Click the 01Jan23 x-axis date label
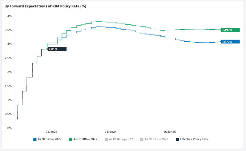 (51, 132)
